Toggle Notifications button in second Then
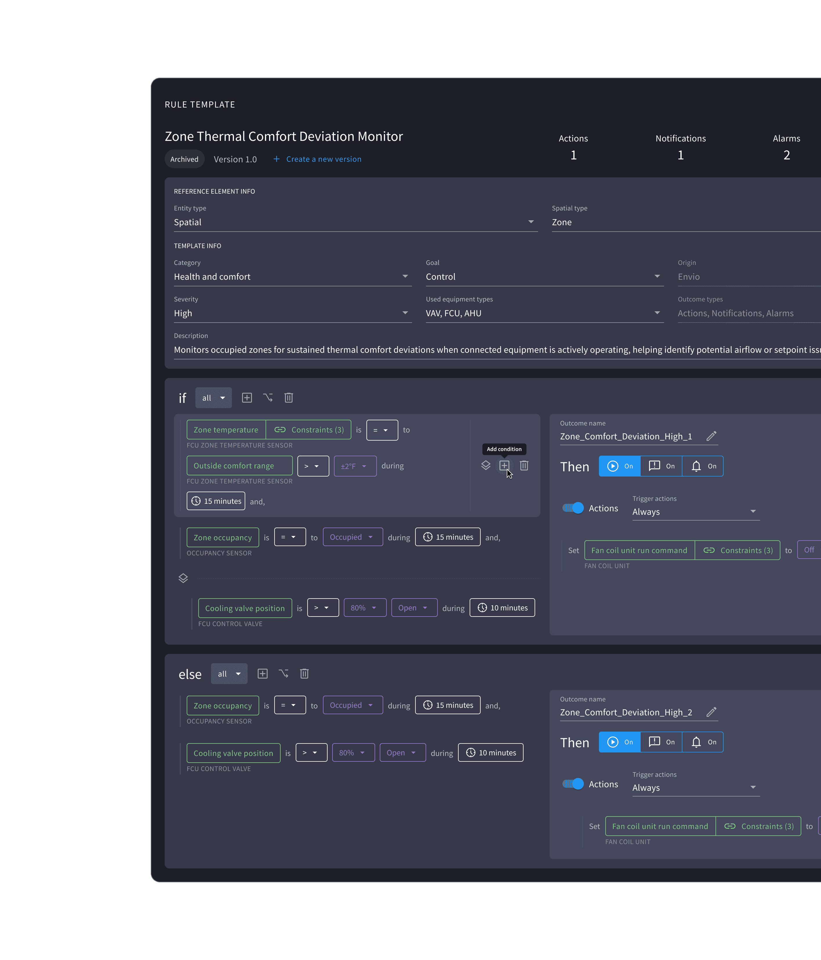Image resolution: width=821 pixels, height=960 pixels. click(x=662, y=742)
